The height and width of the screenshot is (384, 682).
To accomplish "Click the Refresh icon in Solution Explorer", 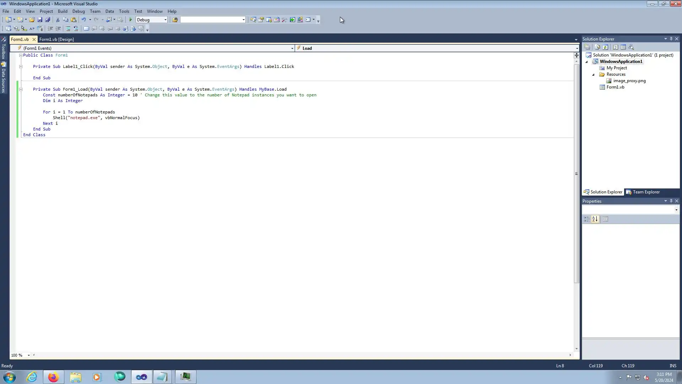I will click(605, 47).
